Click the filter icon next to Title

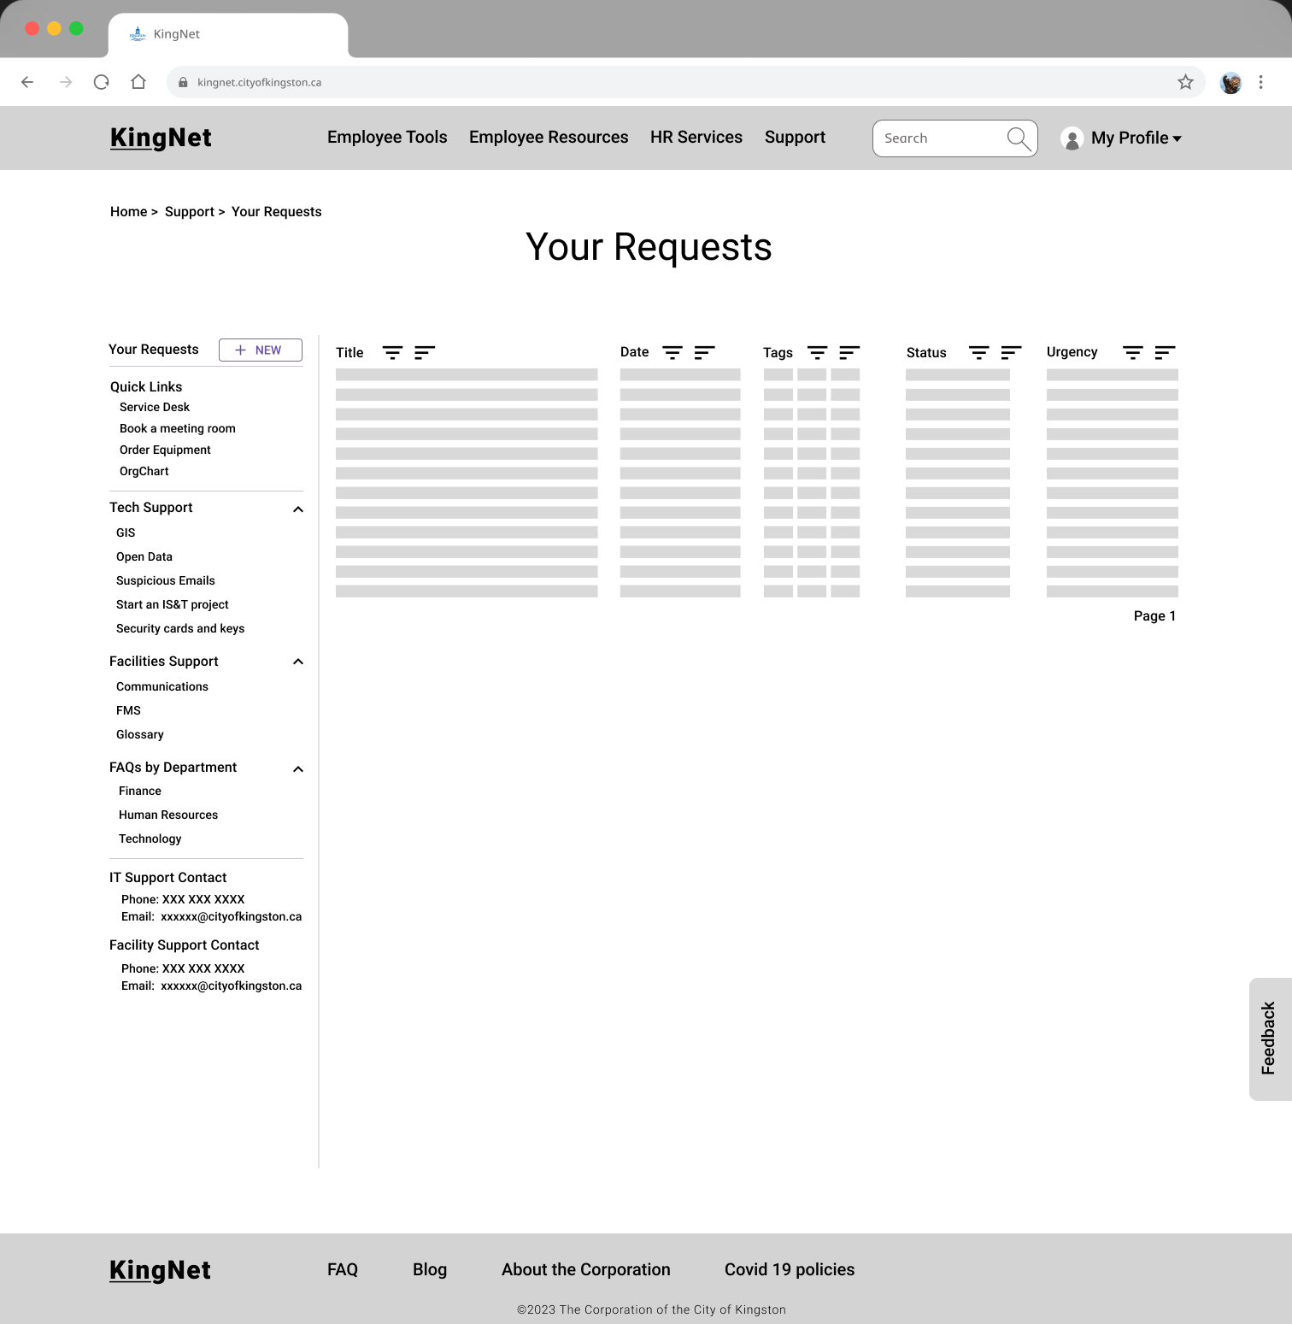[392, 352]
